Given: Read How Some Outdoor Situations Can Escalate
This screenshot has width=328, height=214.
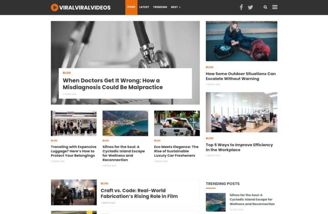Looking at the screenshot, I should pos(241,76).
